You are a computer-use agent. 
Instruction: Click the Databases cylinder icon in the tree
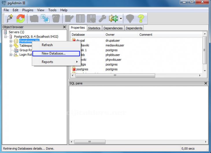tap(16, 41)
